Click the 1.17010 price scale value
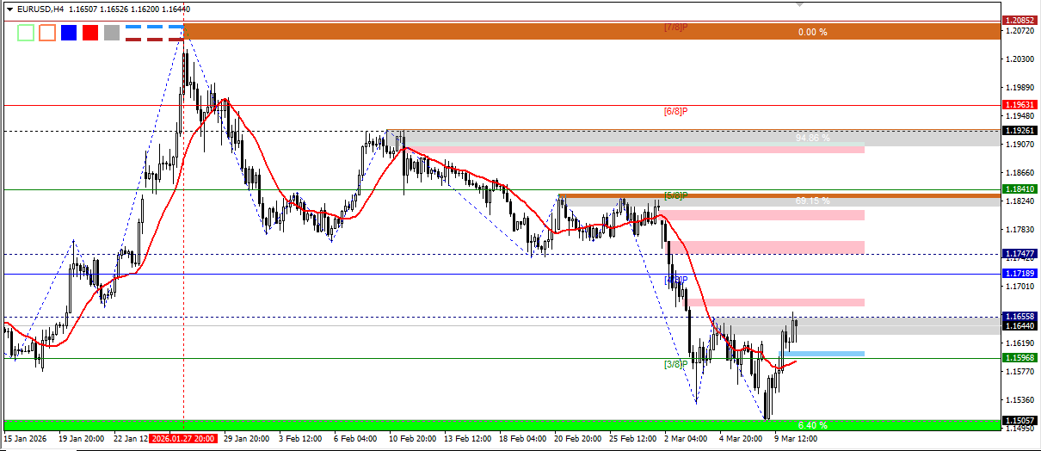Viewport: 1041px width, 451px height. pos(1019,287)
